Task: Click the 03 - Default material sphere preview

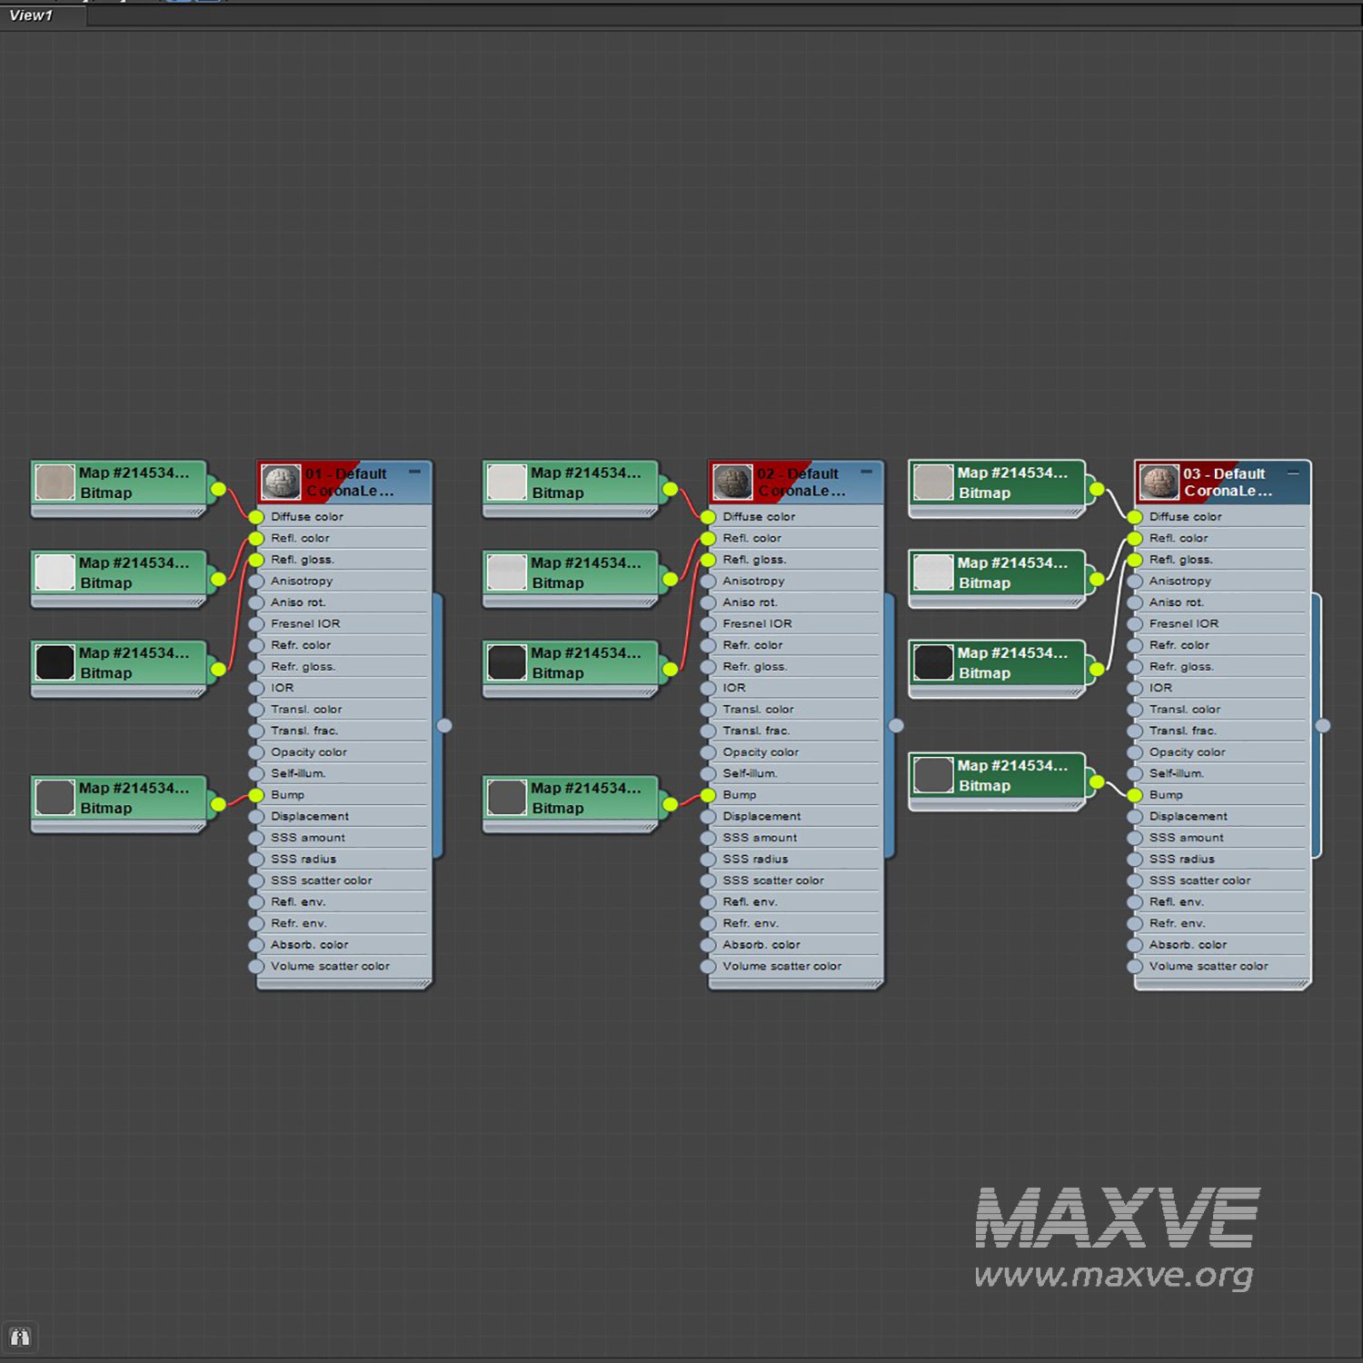Action: pyautogui.click(x=1159, y=483)
